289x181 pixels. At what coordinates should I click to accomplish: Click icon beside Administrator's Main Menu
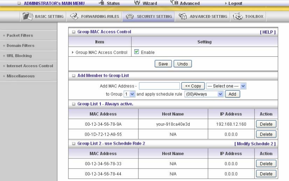19,3
